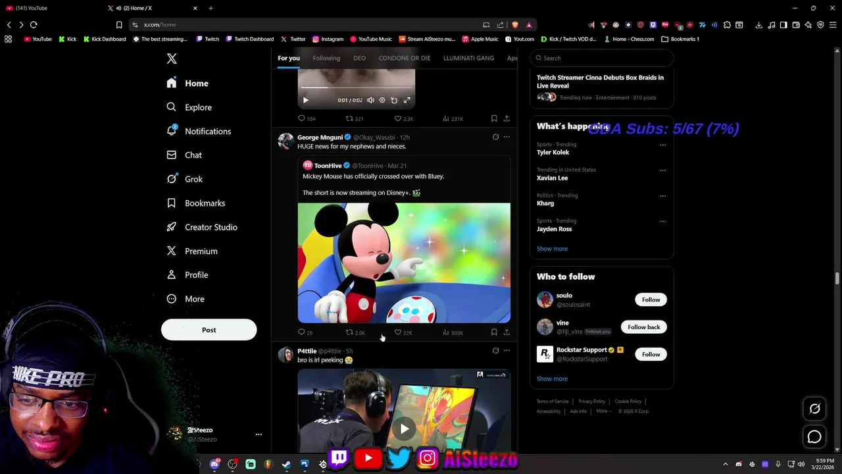The image size is (842, 474).
Task: Open the Mickey Mouse image
Action: [x=404, y=263]
